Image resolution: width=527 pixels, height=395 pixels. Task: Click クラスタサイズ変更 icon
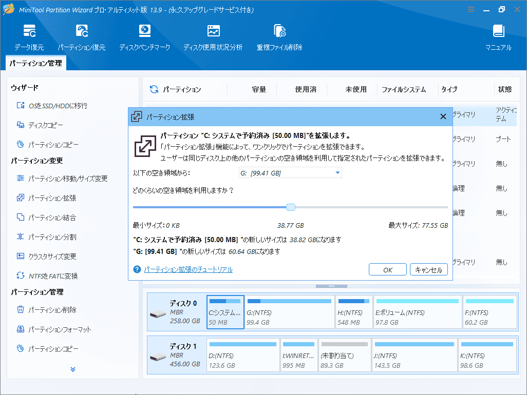(x=21, y=256)
